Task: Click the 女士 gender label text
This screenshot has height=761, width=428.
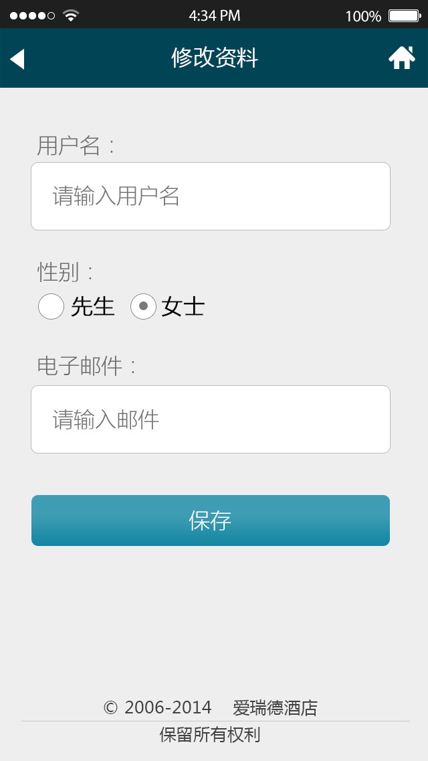Action: (x=183, y=307)
